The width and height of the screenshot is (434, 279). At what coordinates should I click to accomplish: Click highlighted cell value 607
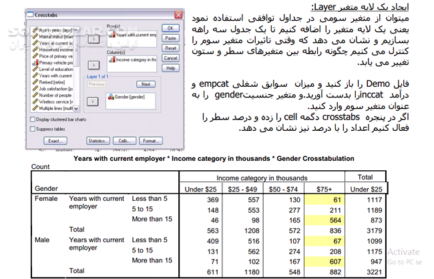point(335,262)
